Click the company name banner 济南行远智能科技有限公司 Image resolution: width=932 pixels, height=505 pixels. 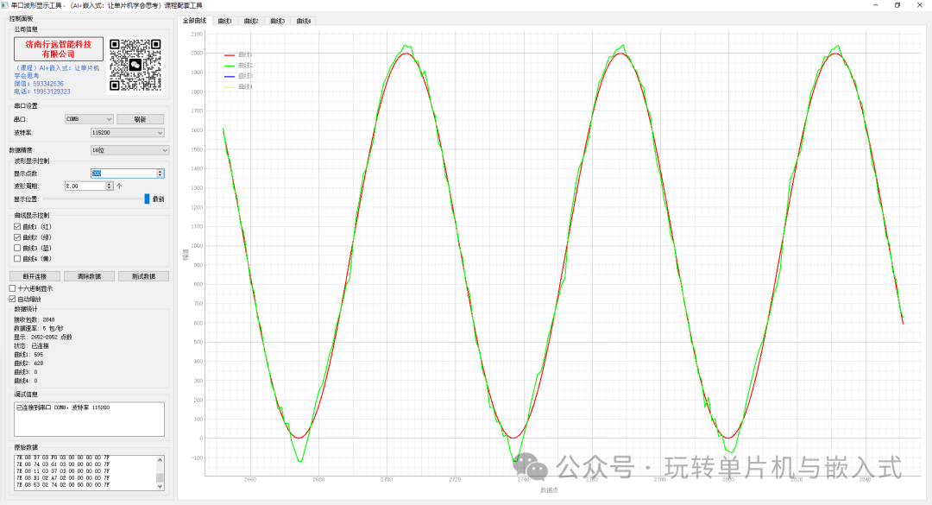pyautogui.click(x=59, y=49)
